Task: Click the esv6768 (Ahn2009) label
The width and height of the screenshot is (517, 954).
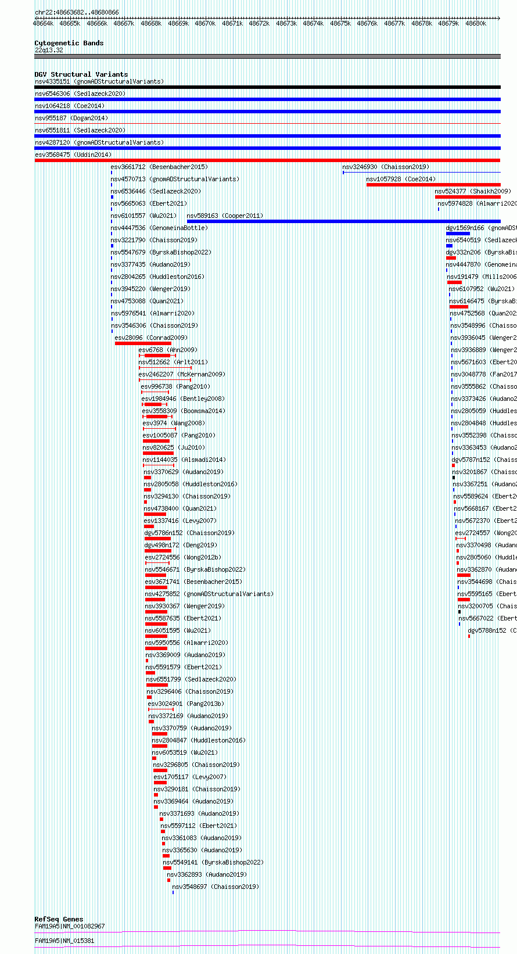Action: pyautogui.click(x=168, y=350)
